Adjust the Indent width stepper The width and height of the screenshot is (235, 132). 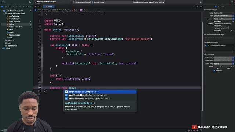[x=234, y=66]
